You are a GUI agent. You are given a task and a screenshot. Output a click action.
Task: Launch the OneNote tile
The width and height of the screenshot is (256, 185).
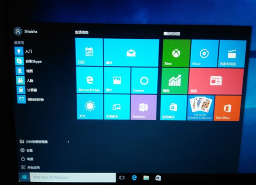pyautogui.click(x=144, y=107)
